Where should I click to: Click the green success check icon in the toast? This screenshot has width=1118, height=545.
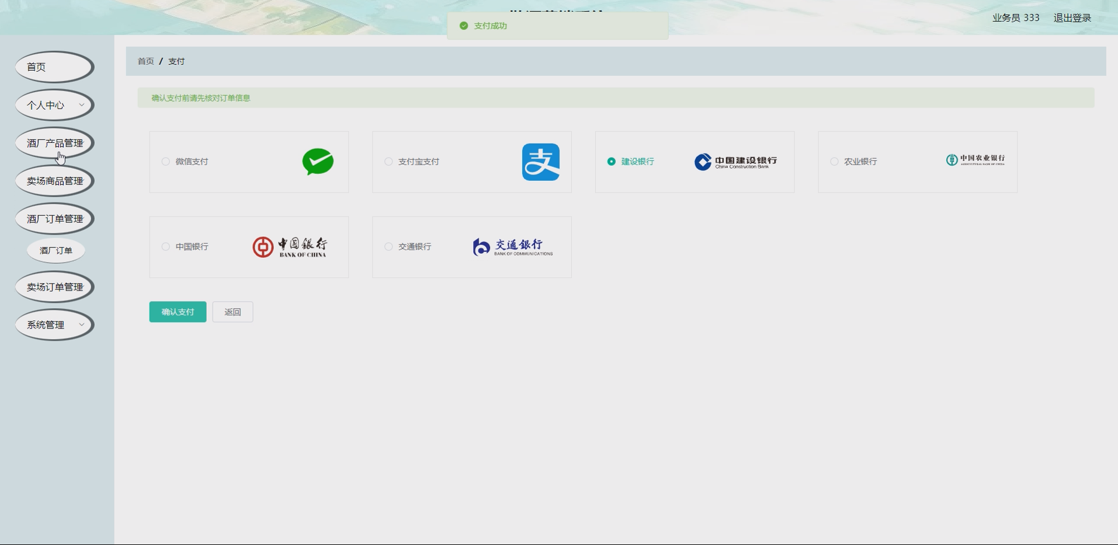pos(464,26)
